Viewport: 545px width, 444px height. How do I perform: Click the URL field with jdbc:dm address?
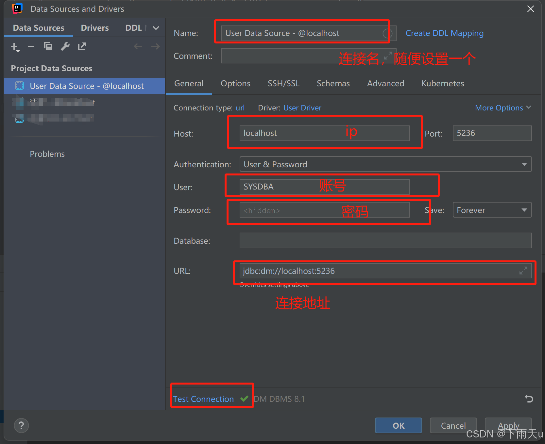point(385,271)
